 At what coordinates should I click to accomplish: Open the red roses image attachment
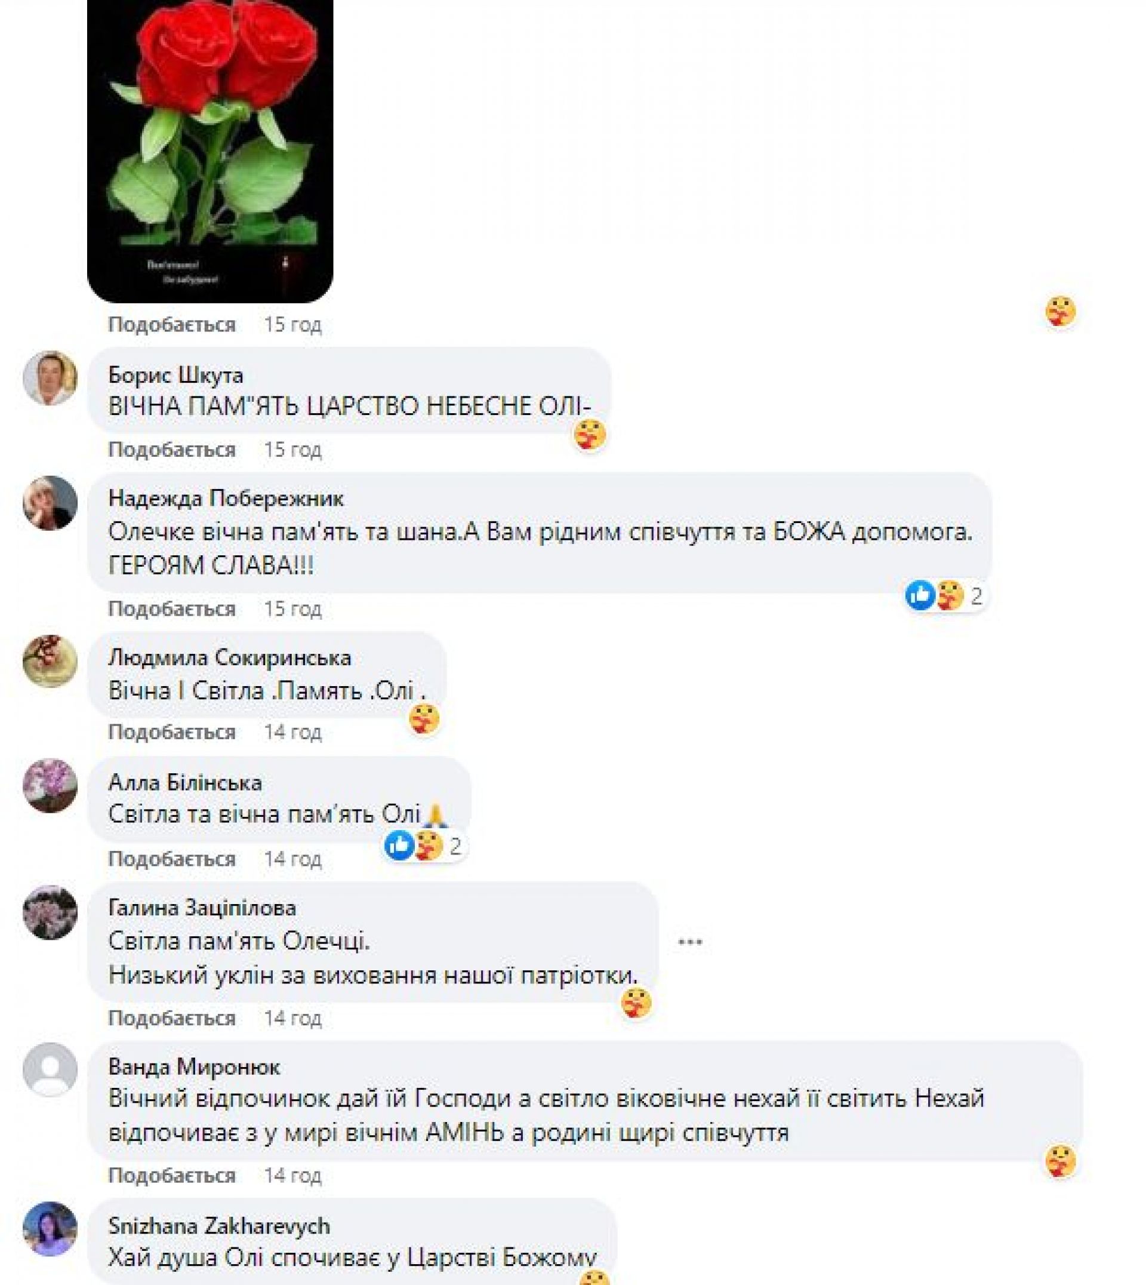(210, 150)
